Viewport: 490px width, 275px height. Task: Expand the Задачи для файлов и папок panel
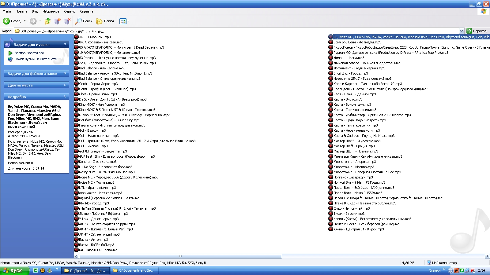coord(65,73)
